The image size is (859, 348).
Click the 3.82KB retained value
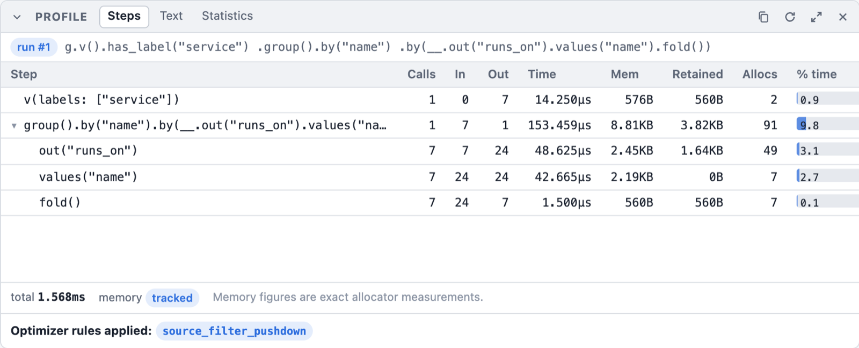pos(702,125)
